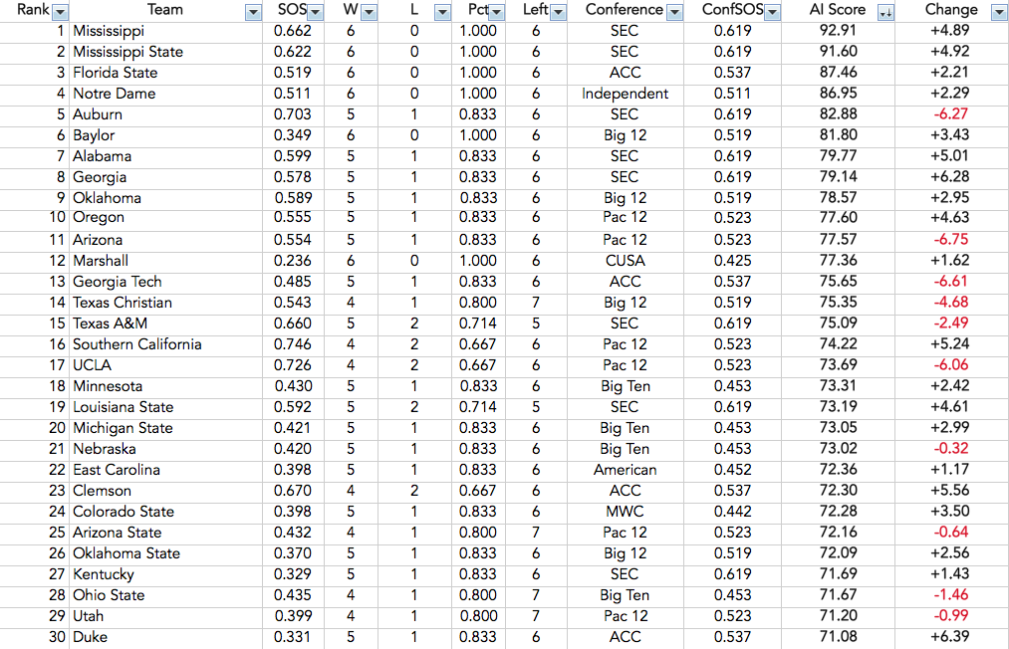Click the Colorado State team cell
Viewport: 1009px width, 649px height.
click(165, 512)
